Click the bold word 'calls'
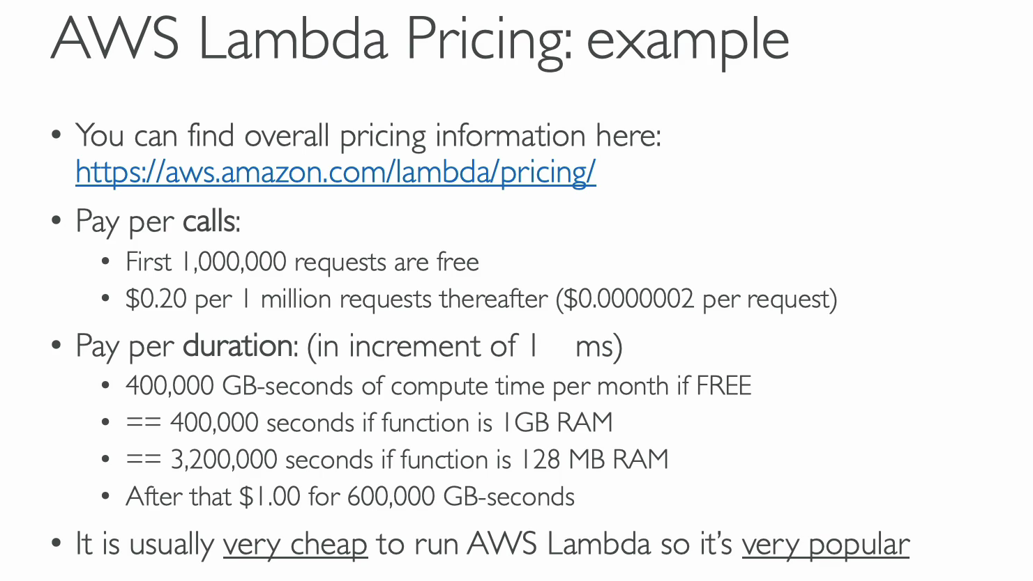 pos(209,221)
